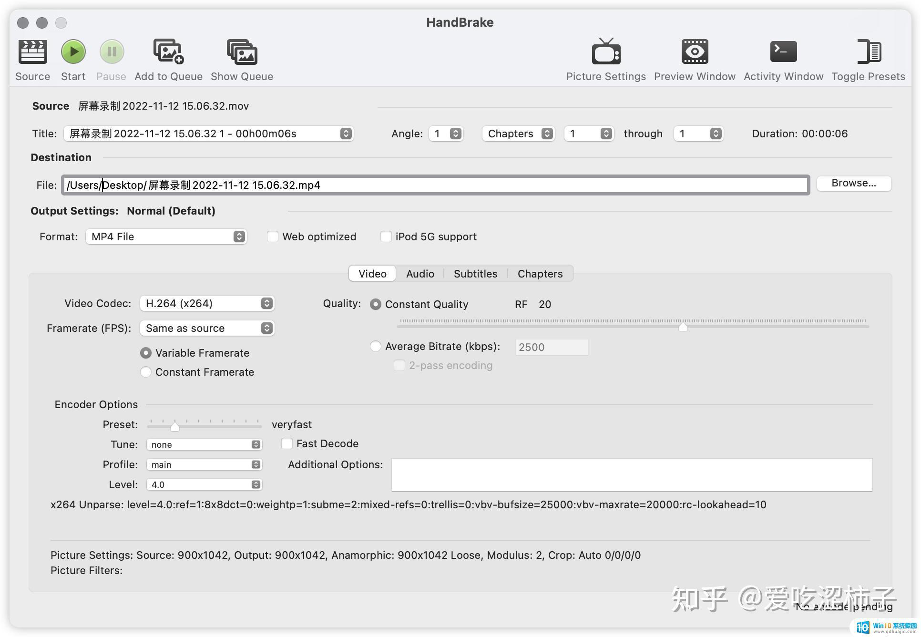This screenshot has height=637, width=921.
Task: Open Picture Settings TV icon
Action: point(606,51)
